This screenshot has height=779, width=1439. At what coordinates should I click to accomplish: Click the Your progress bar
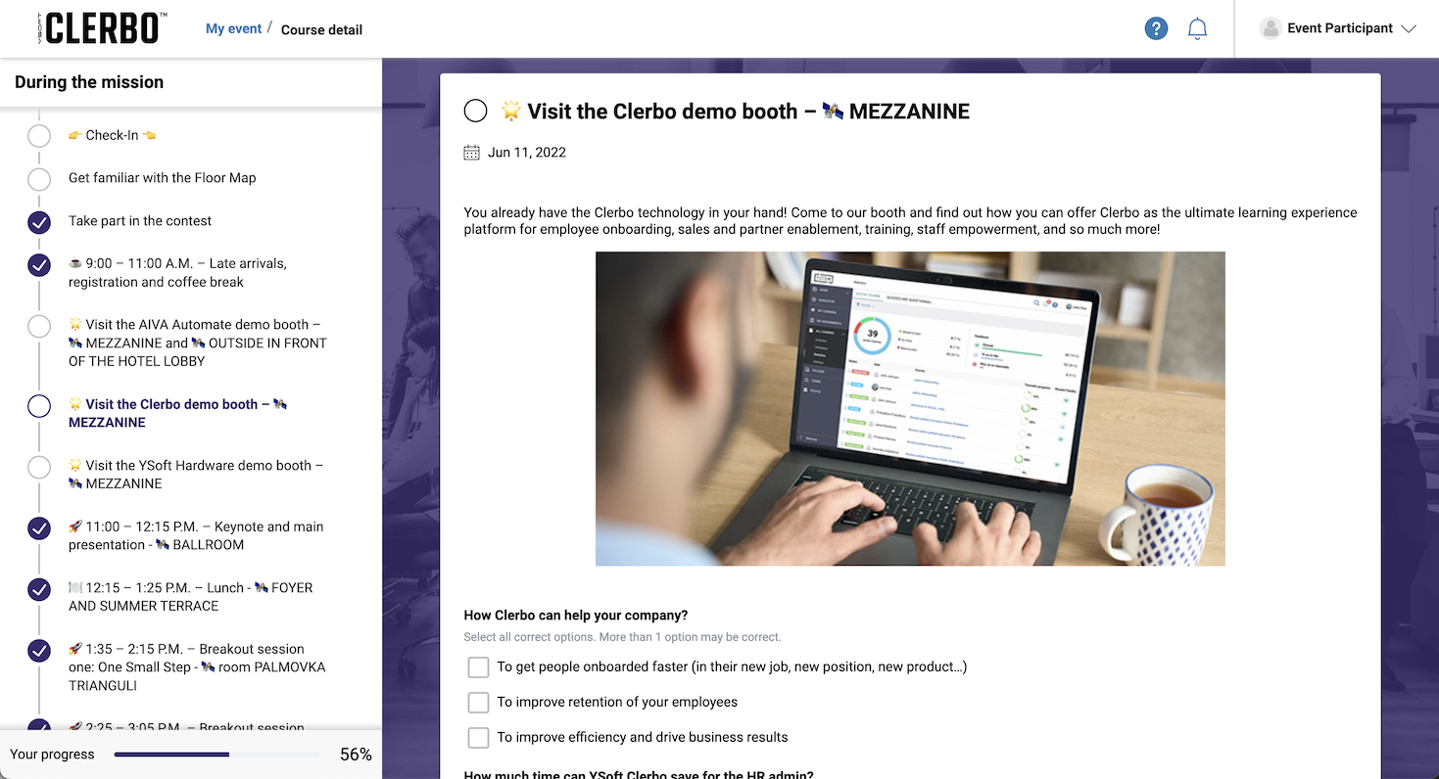216,755
